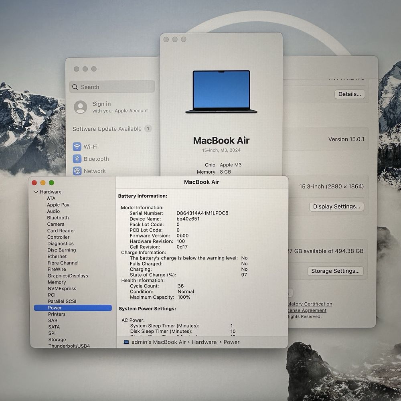Select Disc Burning in Hardware list

click(62, 250)
